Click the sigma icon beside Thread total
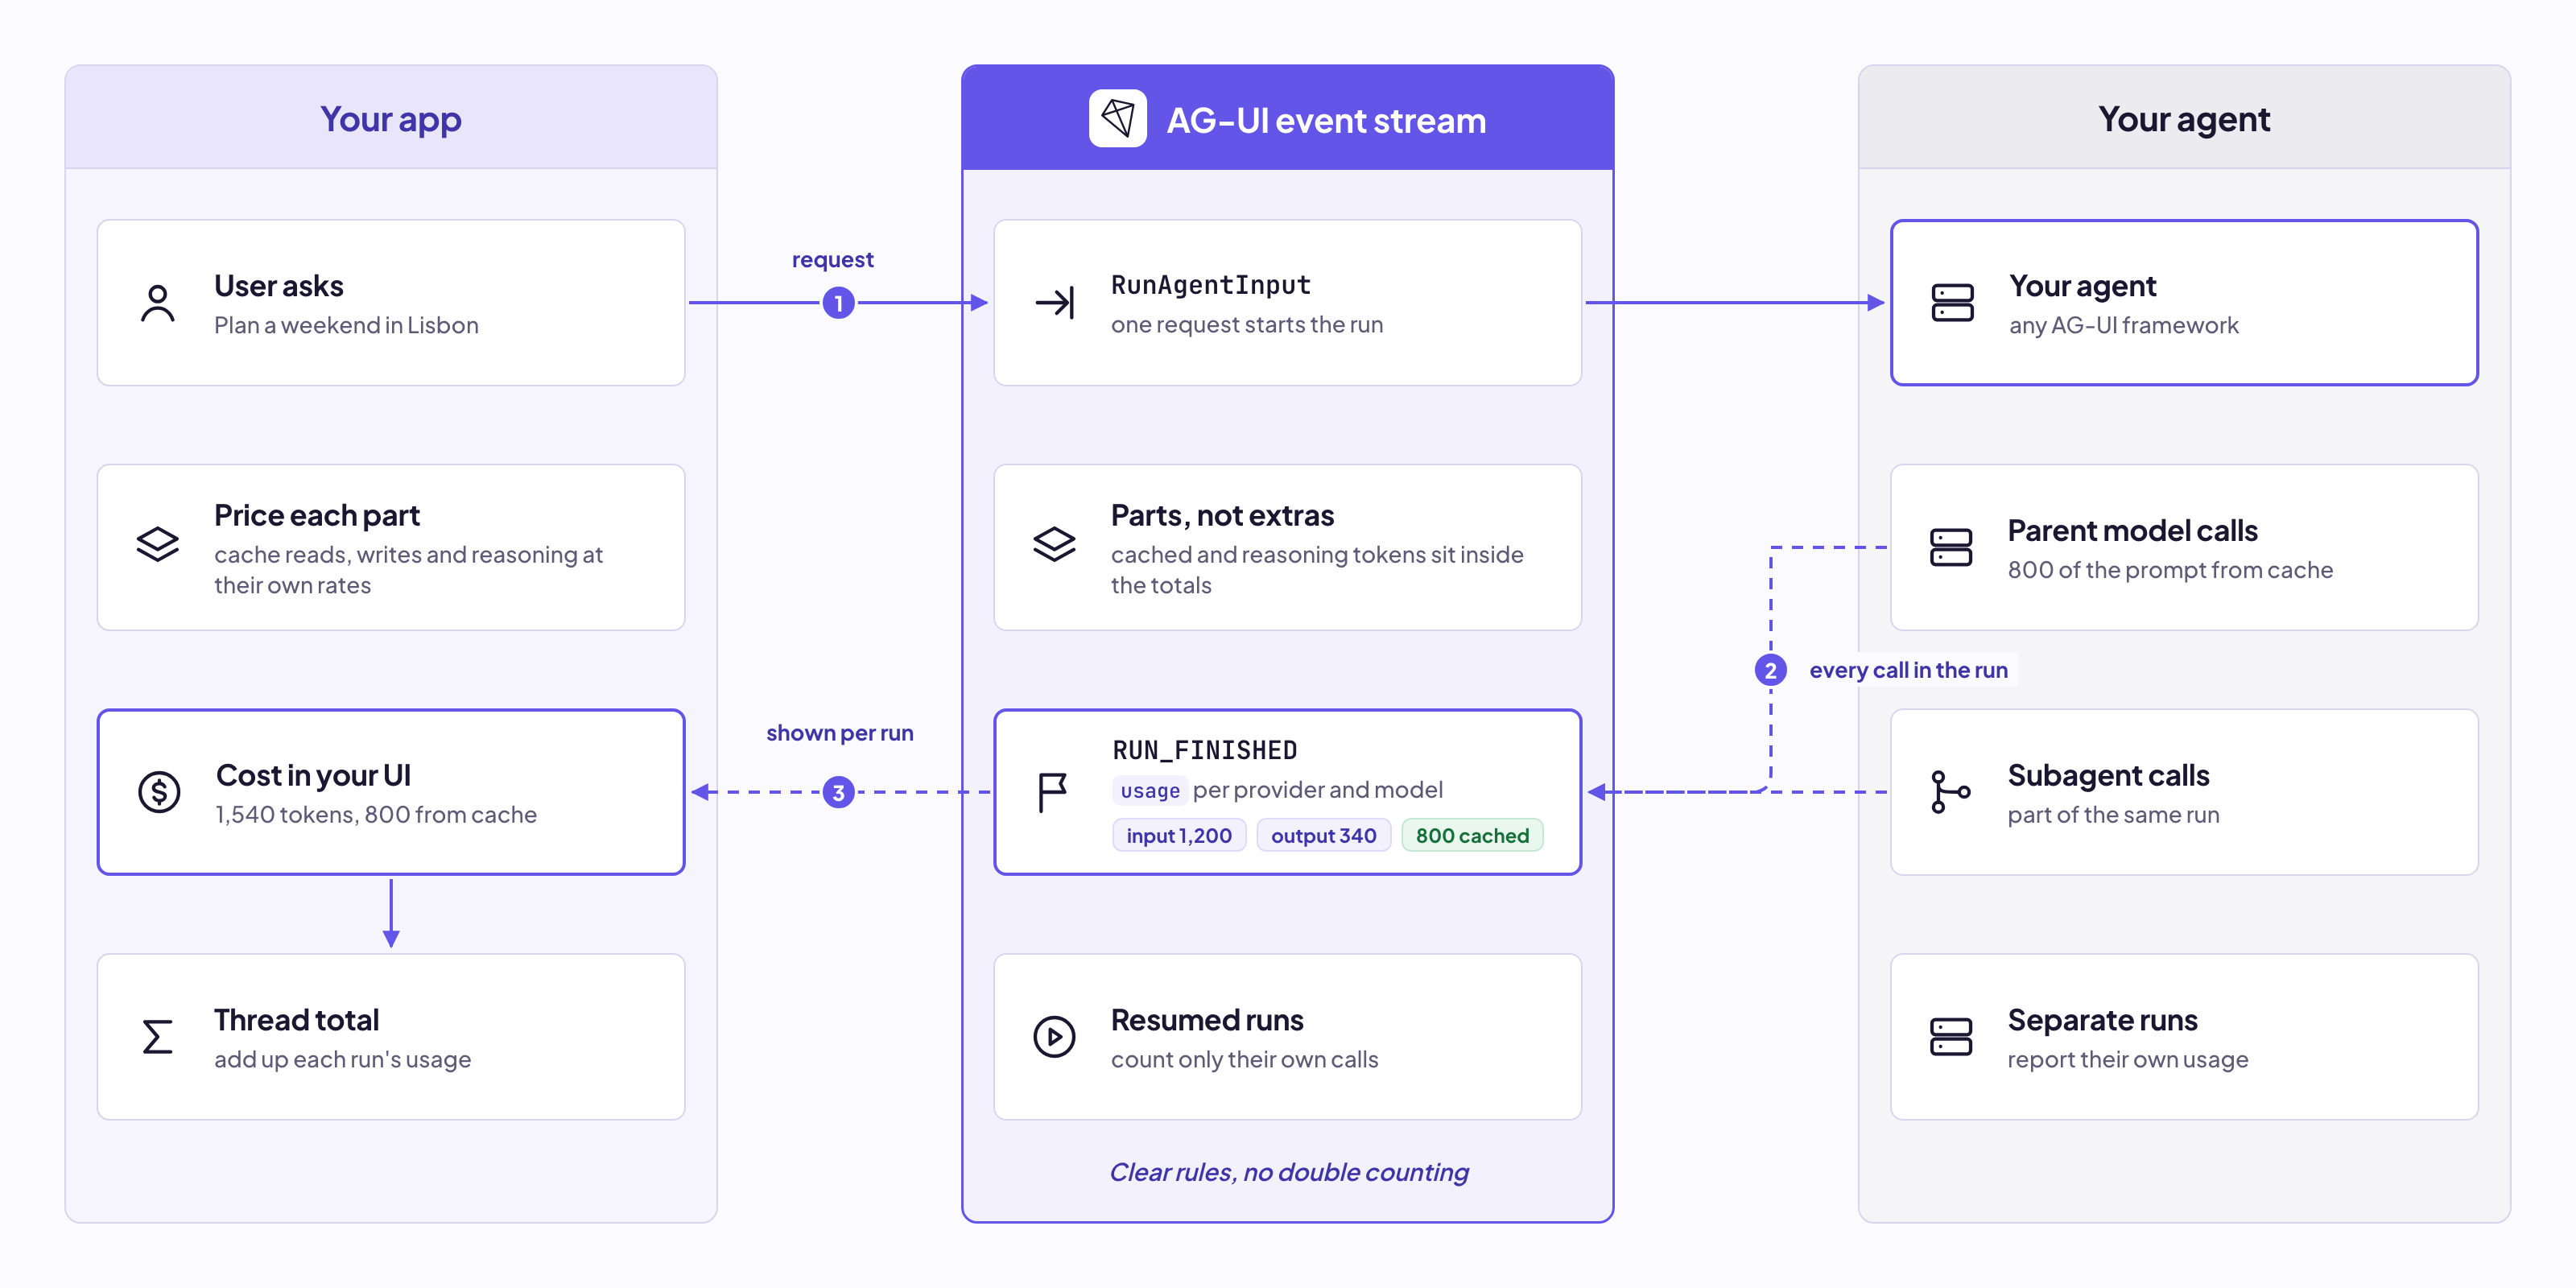Viewport: 2576px width, 1288px height. 157,1037
